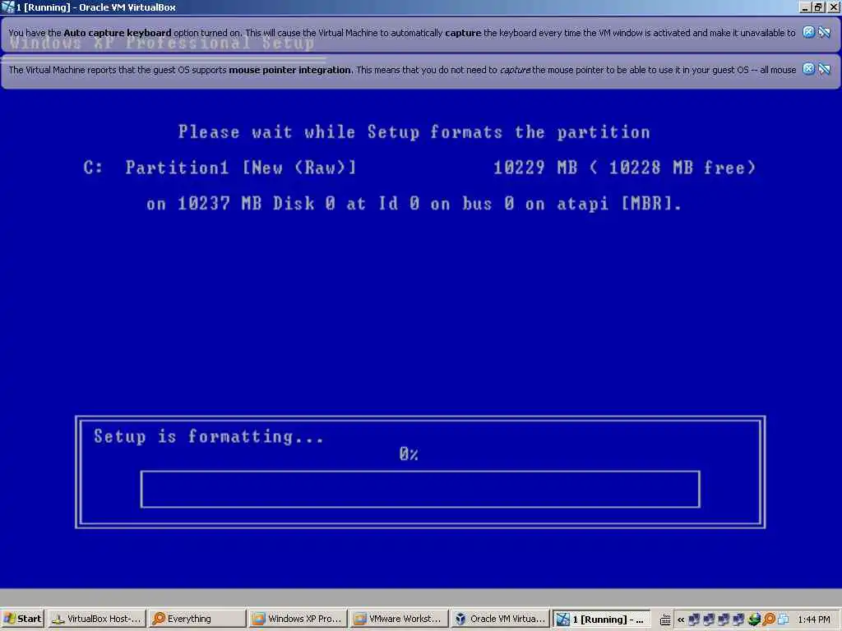The height and width of the screenshot is (631, 842).
Task: Click the VirtualBox overlapping-windows tray icon
Action: [x=784, y=619]
